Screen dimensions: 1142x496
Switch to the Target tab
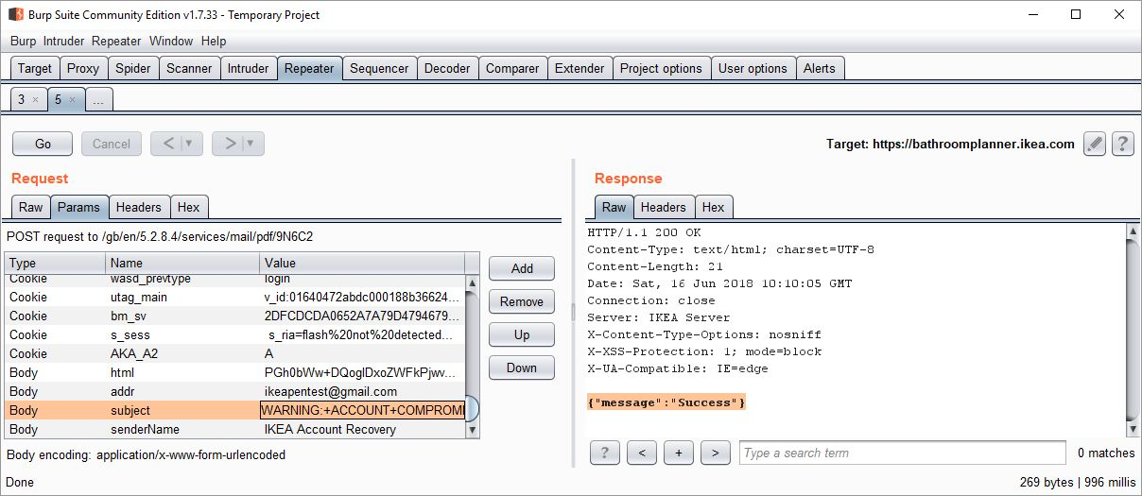click(35, 68)
